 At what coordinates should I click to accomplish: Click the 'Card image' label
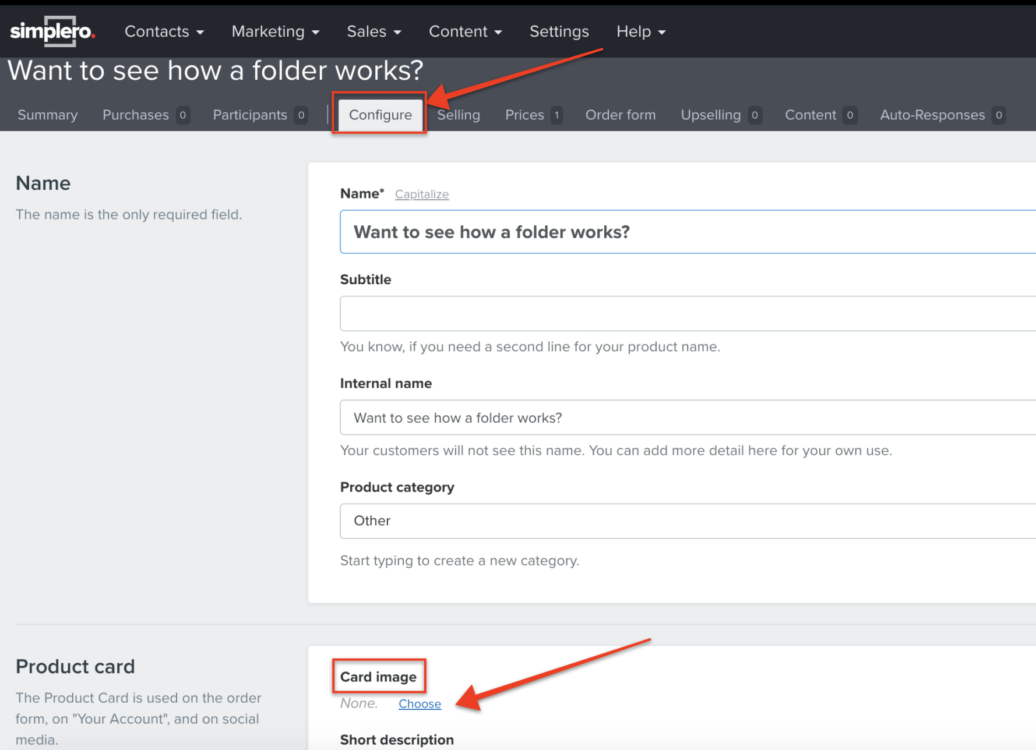coord(379,677)
